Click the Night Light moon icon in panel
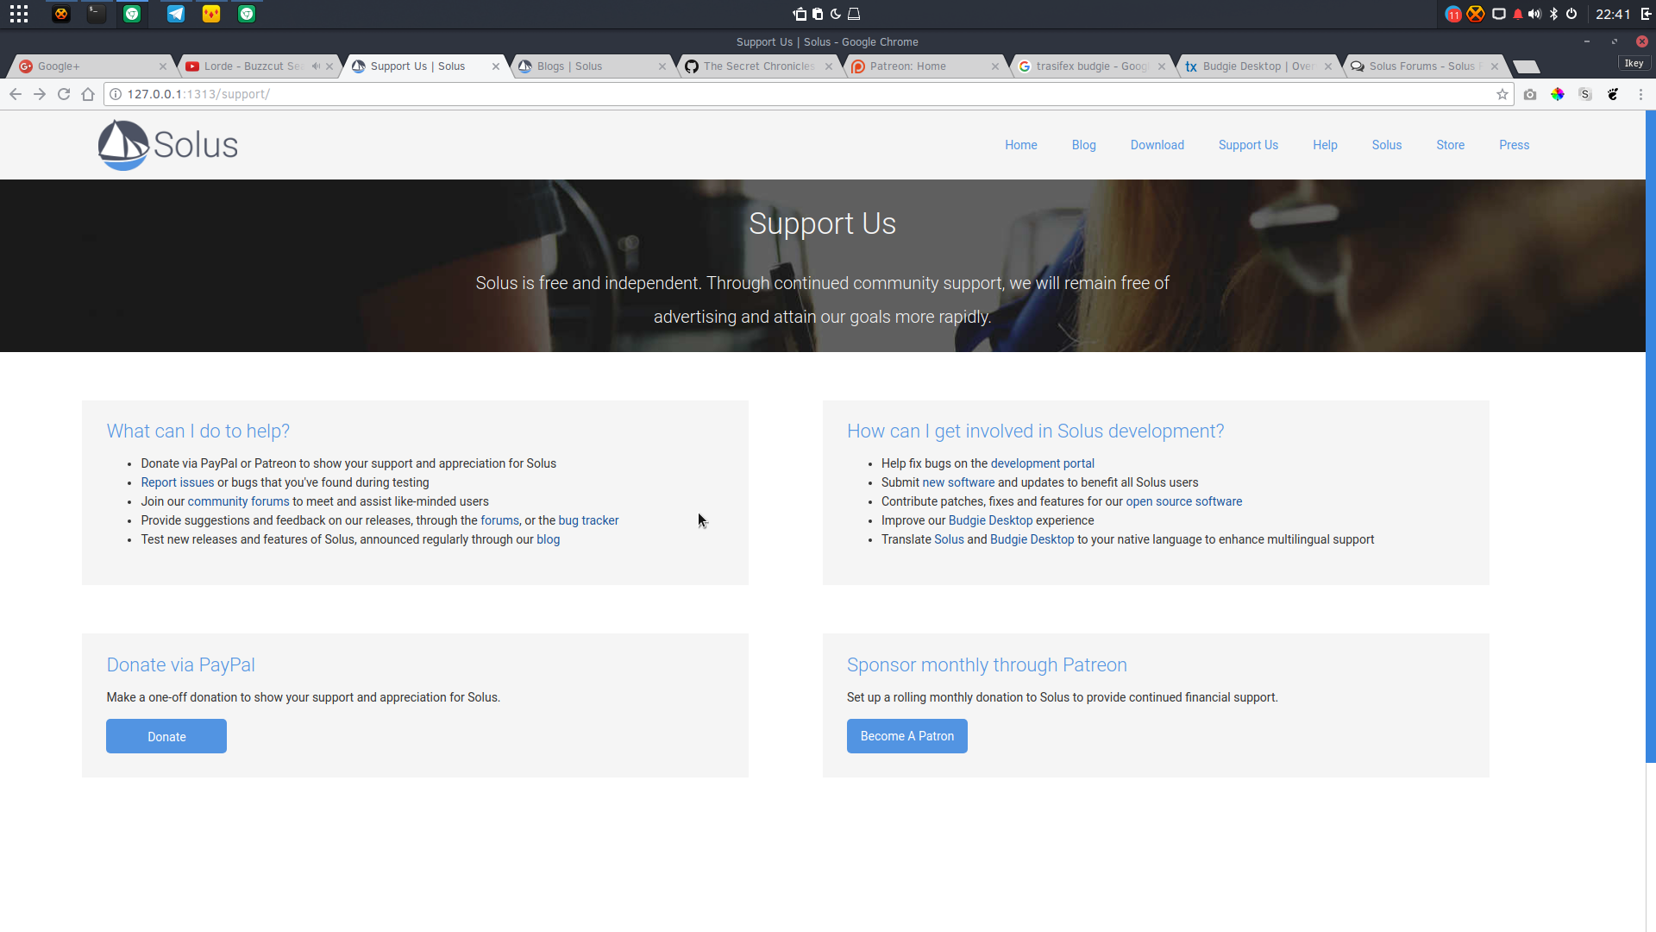1656x932 pixels. coord(835,14)
